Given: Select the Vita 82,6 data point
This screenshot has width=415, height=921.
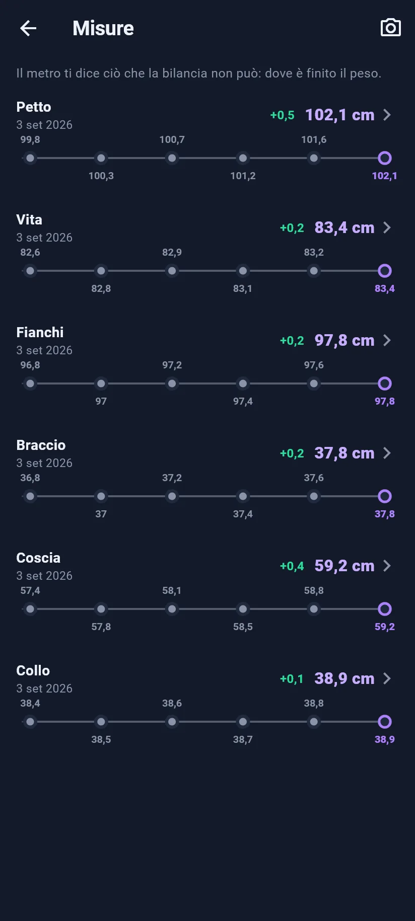Looking at the screenshot, I should pyautogui.click(x=30, y=271).
